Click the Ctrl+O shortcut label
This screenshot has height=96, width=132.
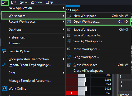123,22
